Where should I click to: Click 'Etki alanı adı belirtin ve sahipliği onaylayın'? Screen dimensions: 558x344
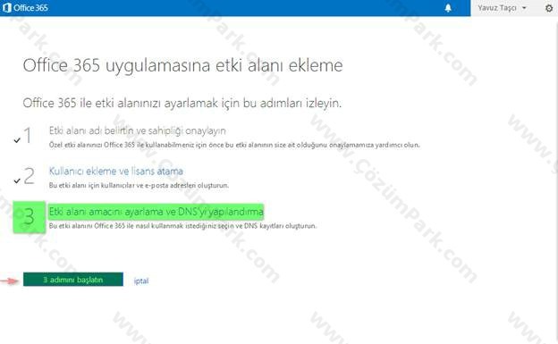click(x=138, y=131)
